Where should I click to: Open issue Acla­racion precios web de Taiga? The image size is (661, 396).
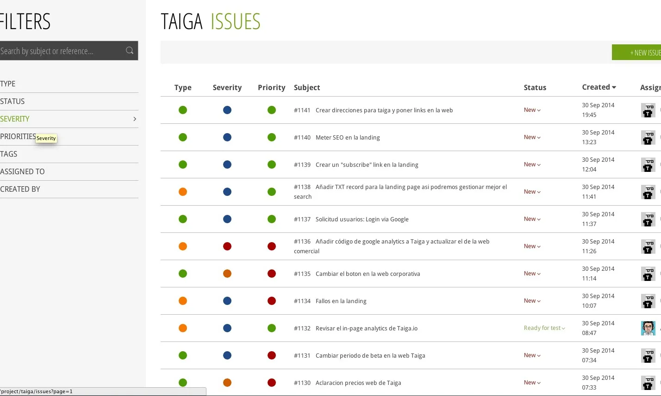tap(358, 383)
